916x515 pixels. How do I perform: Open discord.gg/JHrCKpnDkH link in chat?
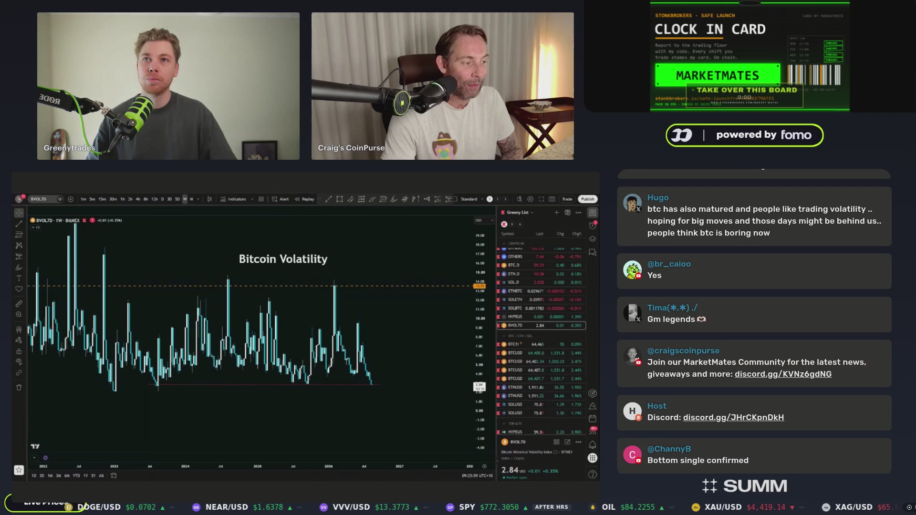coord(733,417)
